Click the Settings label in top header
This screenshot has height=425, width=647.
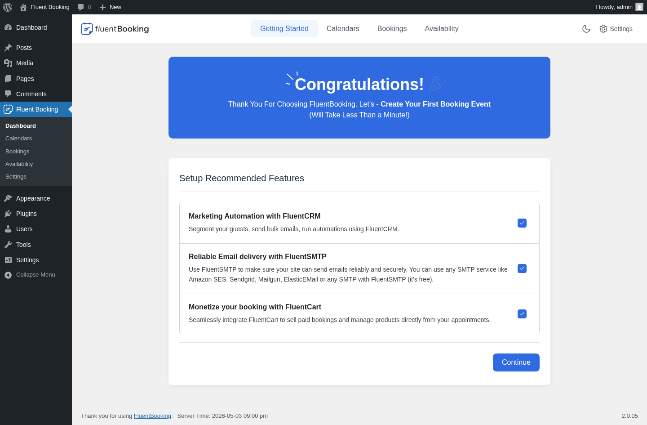tap(621, 29)
